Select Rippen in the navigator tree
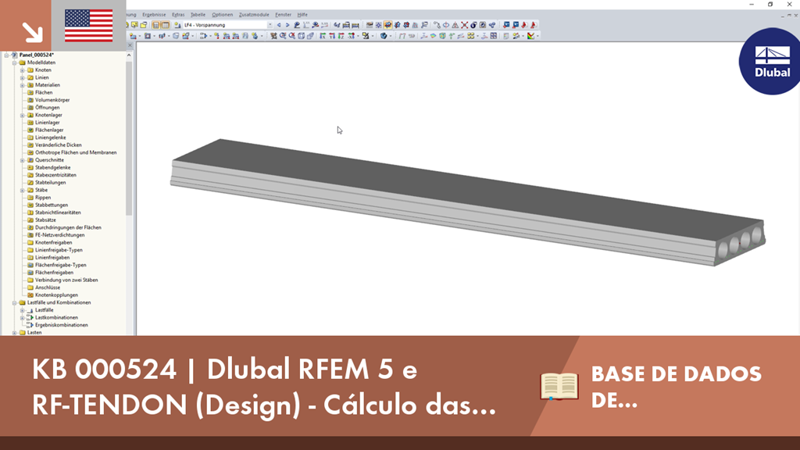Screen dimensions: 800x450 (43, 198)
